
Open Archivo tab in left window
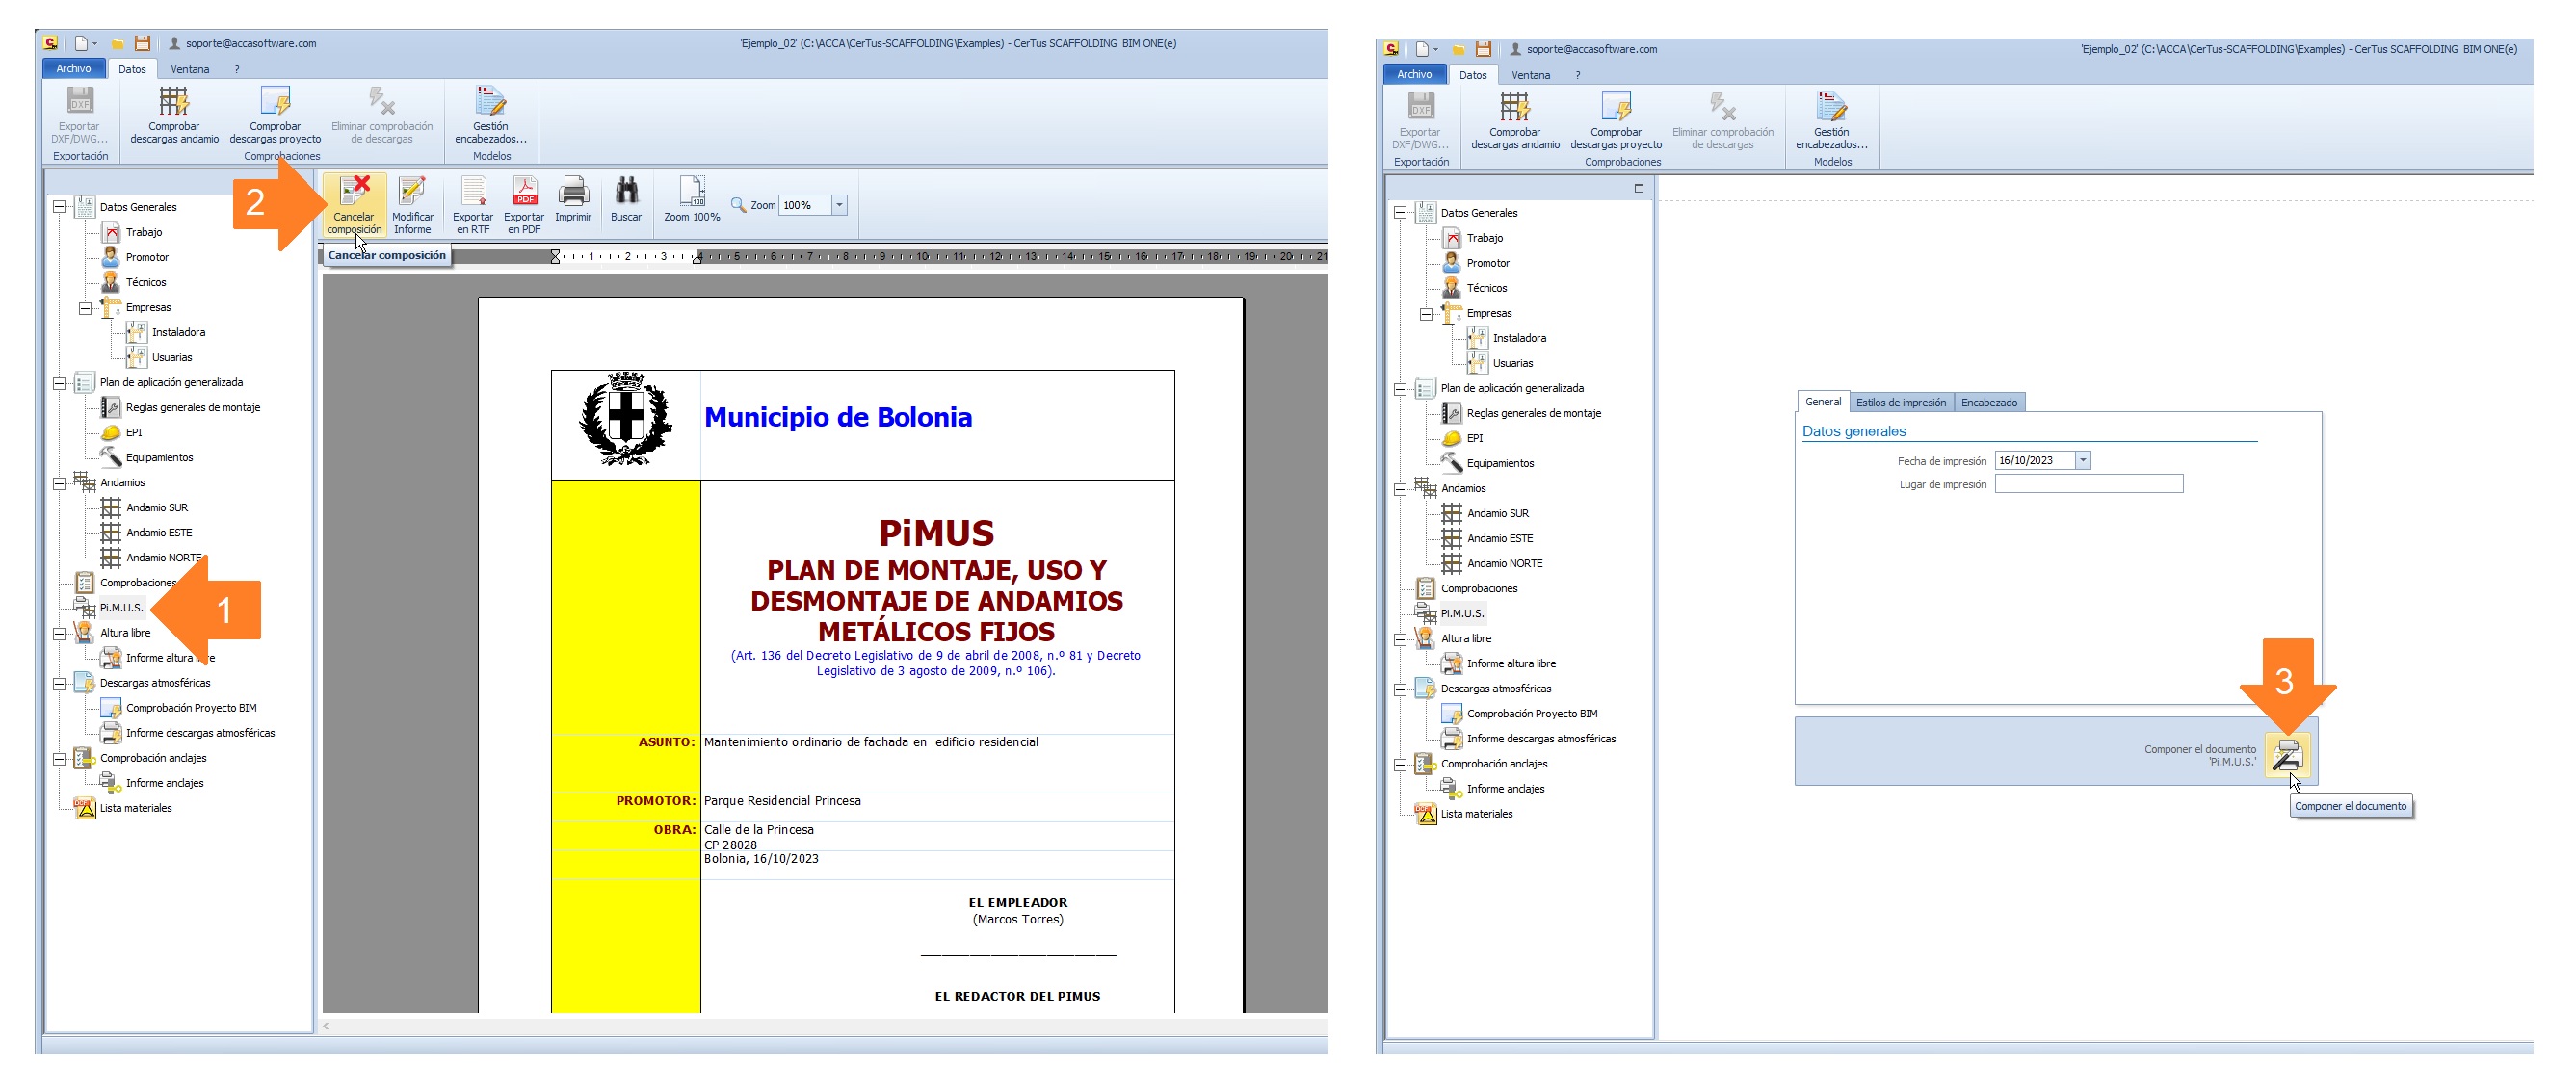coord(73,69)
